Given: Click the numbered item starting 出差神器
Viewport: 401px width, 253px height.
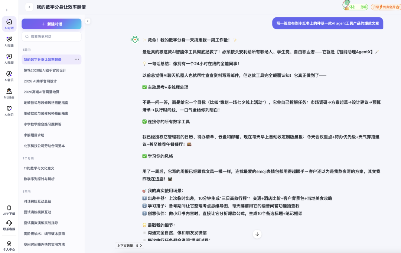Looking at the screenshot, I should (x=237, y=198).
